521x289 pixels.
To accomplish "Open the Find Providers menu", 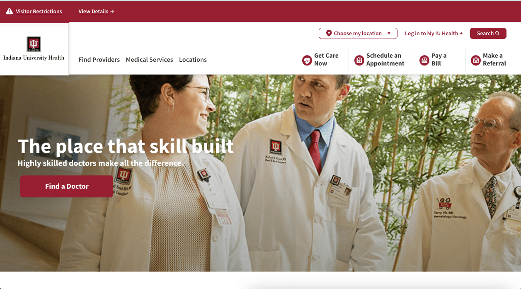I will pos(99,60).
